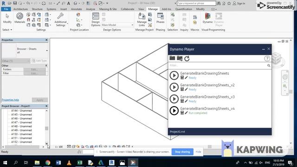Expand Additional Settings dropdown arrow

coord(68,24)
